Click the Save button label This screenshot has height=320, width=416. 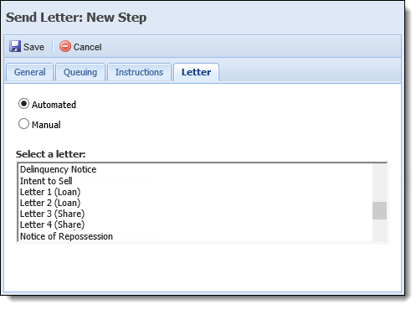pos(33,47)
